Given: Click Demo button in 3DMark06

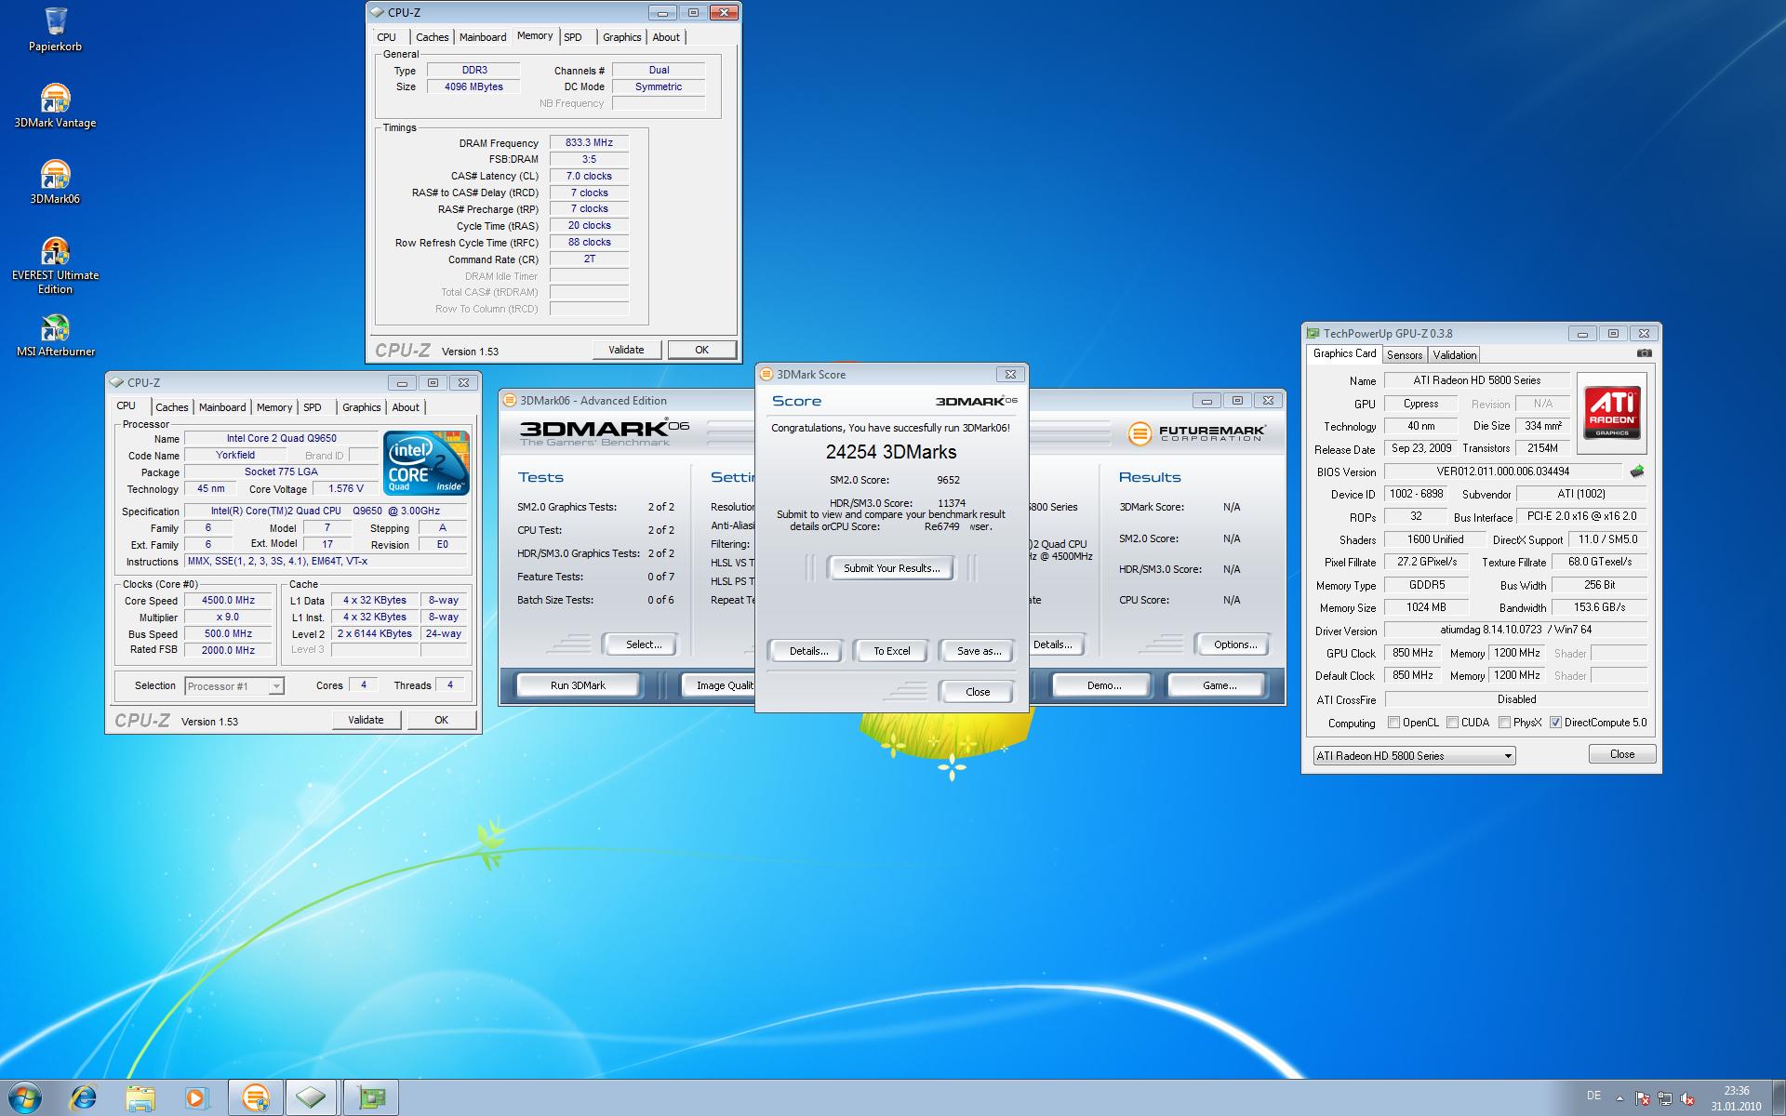Looking at the screenshot, I should pos(1103,685).
